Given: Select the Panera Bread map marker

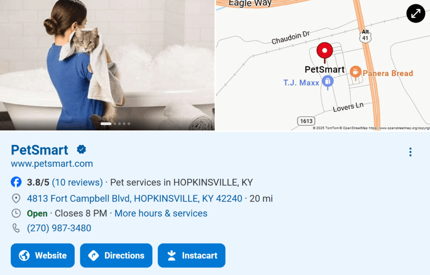Looking at the screenshot, I should 355,73.
